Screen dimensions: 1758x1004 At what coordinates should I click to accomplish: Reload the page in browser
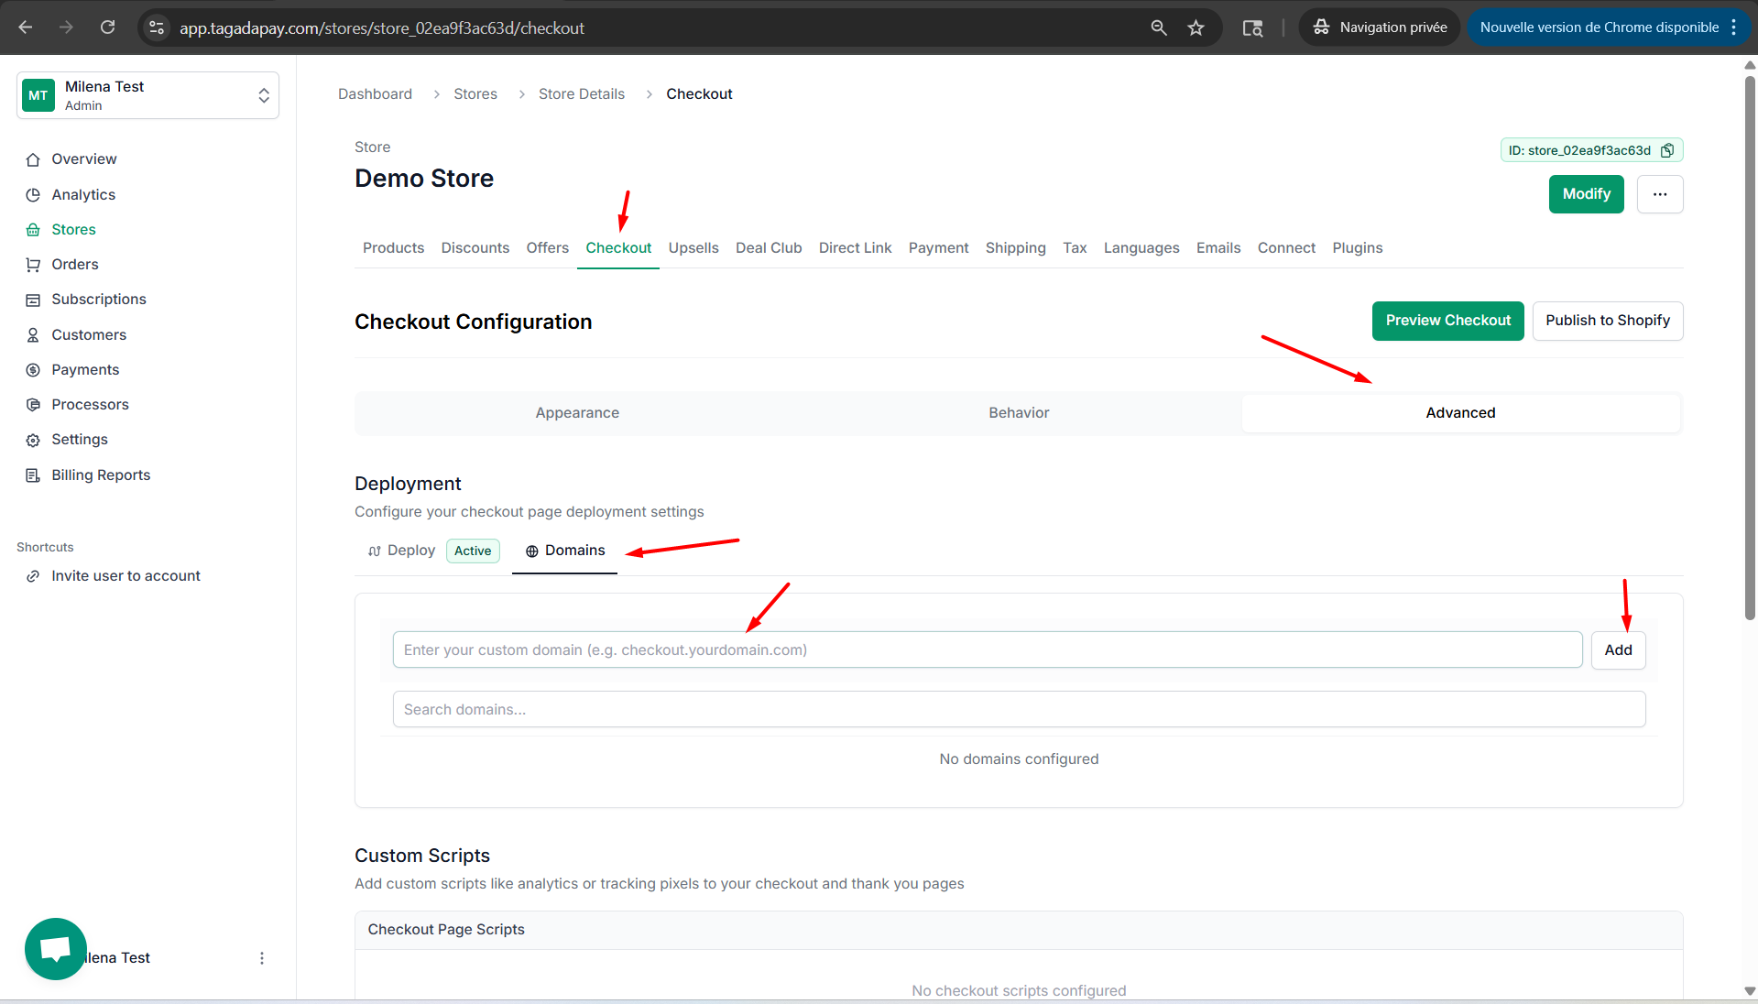108,27
